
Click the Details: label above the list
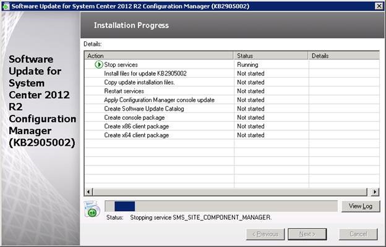click(93, 44)
